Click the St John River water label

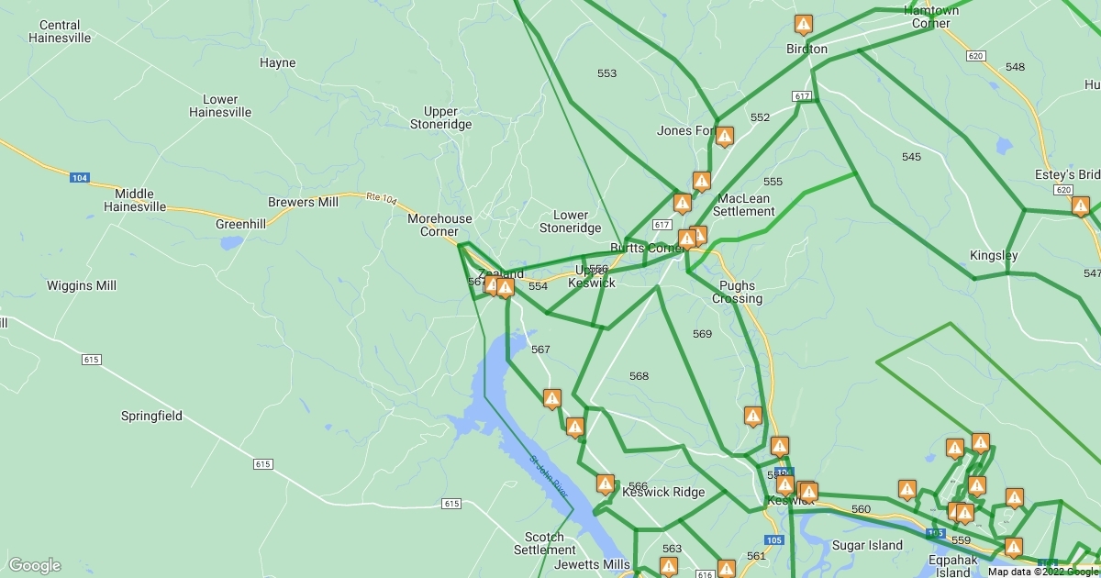(x=549, y=477)
